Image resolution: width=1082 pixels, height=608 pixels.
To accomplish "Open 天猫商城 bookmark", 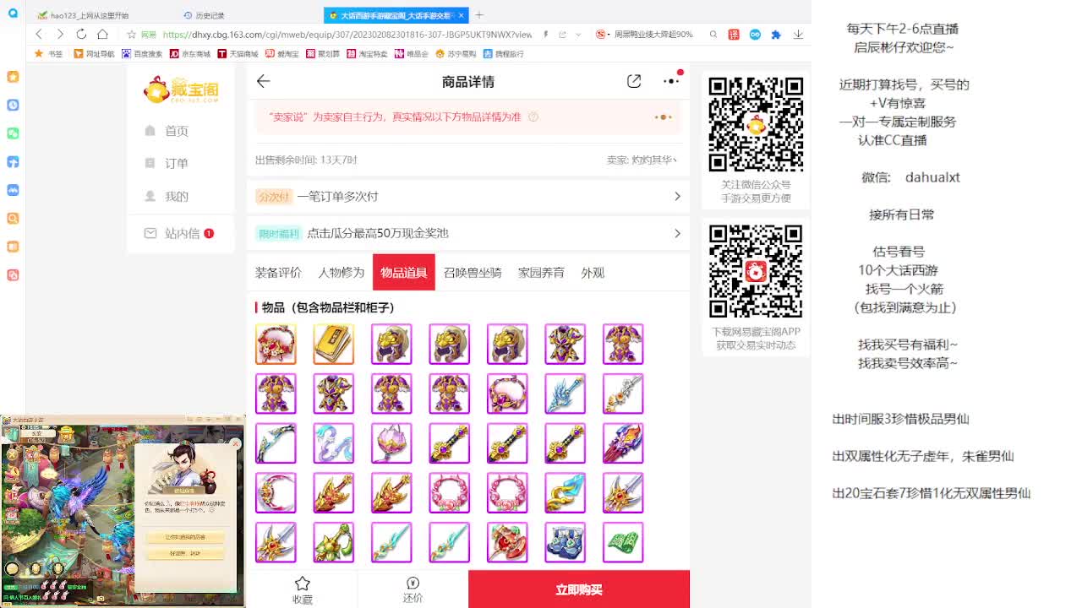I will 238,53.
